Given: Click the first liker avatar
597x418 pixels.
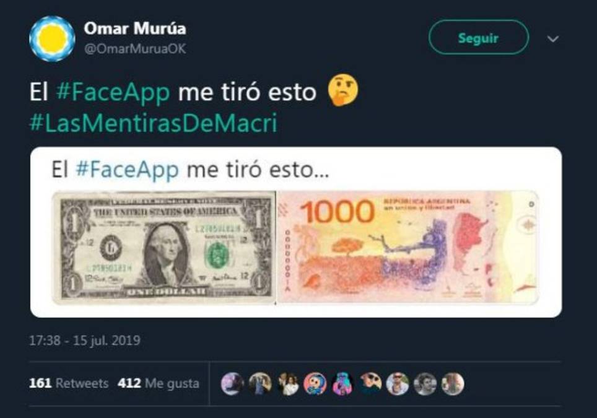Looking at the screenshot, I should point(233,383).
